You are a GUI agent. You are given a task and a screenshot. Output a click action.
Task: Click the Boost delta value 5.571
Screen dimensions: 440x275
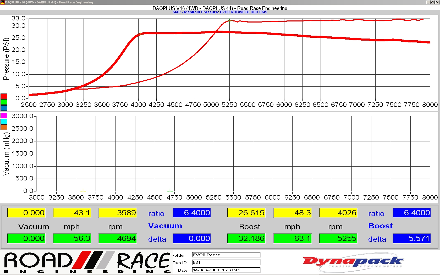(412, 238)
